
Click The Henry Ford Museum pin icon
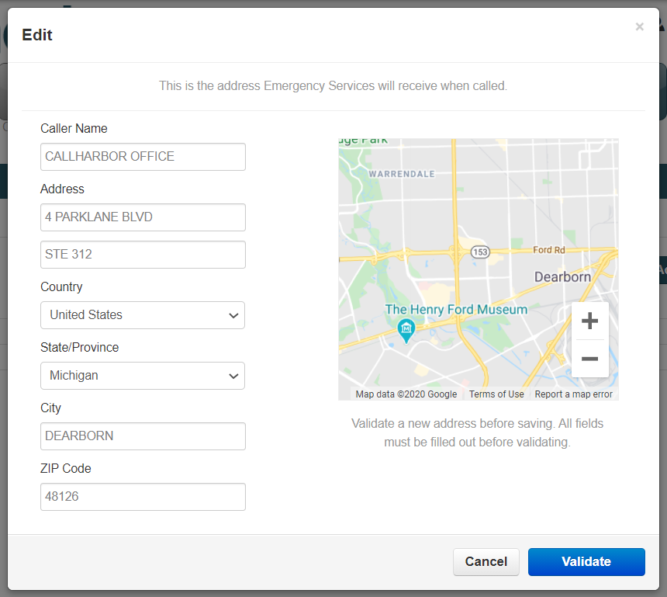(406, 331)
